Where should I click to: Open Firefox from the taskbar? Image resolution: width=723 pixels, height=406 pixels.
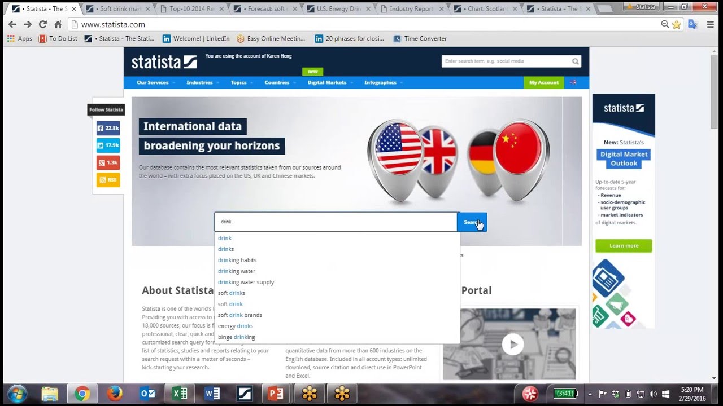coord(115,393)
